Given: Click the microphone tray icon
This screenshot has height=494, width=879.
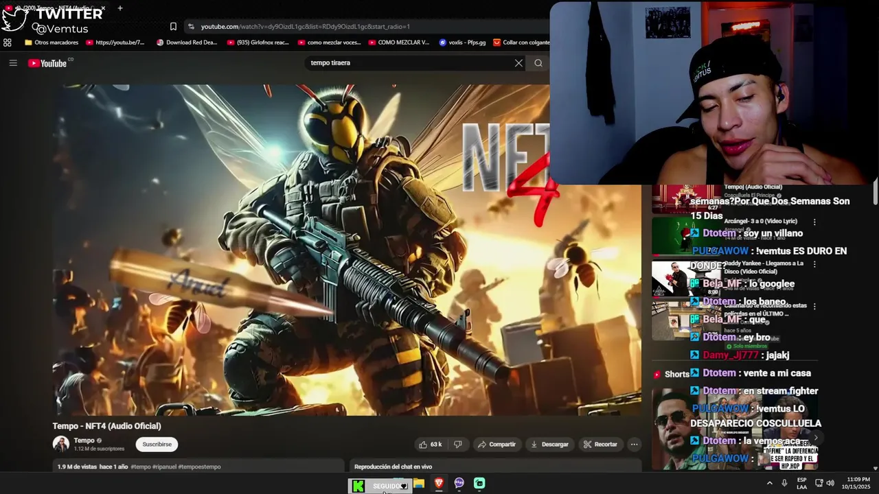Looking at the screenshot, I should [784, 483].
